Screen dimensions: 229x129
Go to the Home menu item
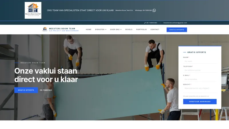pos(88,30)
